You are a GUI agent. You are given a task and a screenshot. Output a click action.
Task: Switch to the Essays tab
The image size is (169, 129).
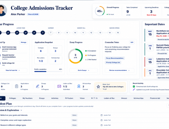point(42,98)
